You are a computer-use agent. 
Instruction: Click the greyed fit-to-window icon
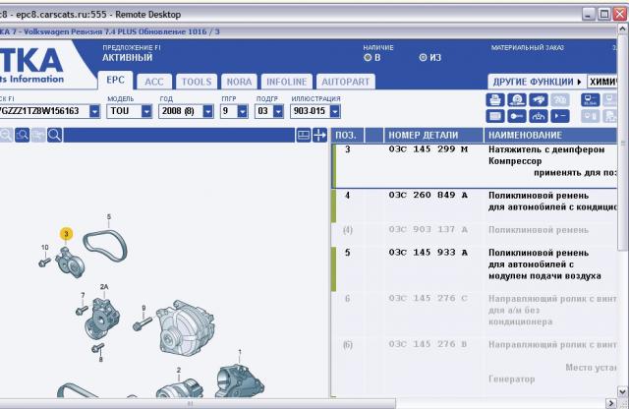pos(38,136)
